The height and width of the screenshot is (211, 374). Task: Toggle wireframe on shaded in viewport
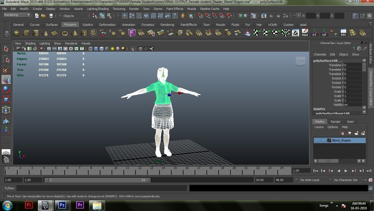101,49
